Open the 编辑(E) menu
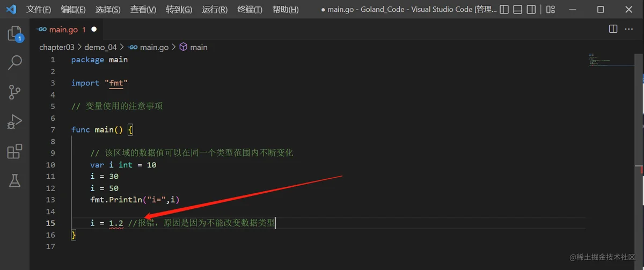Viewport: 644px width, 270px height. pyautogui.click(x=73, y=10)
